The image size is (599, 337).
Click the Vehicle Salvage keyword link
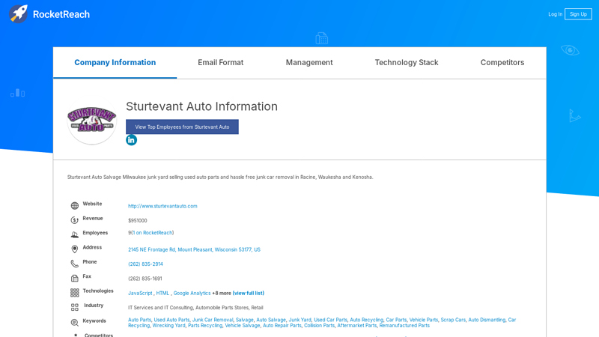click(x=242, y=326)
